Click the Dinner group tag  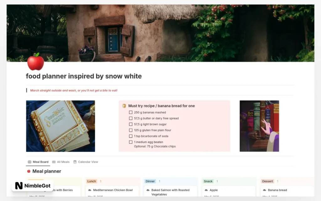pos(150,181)
